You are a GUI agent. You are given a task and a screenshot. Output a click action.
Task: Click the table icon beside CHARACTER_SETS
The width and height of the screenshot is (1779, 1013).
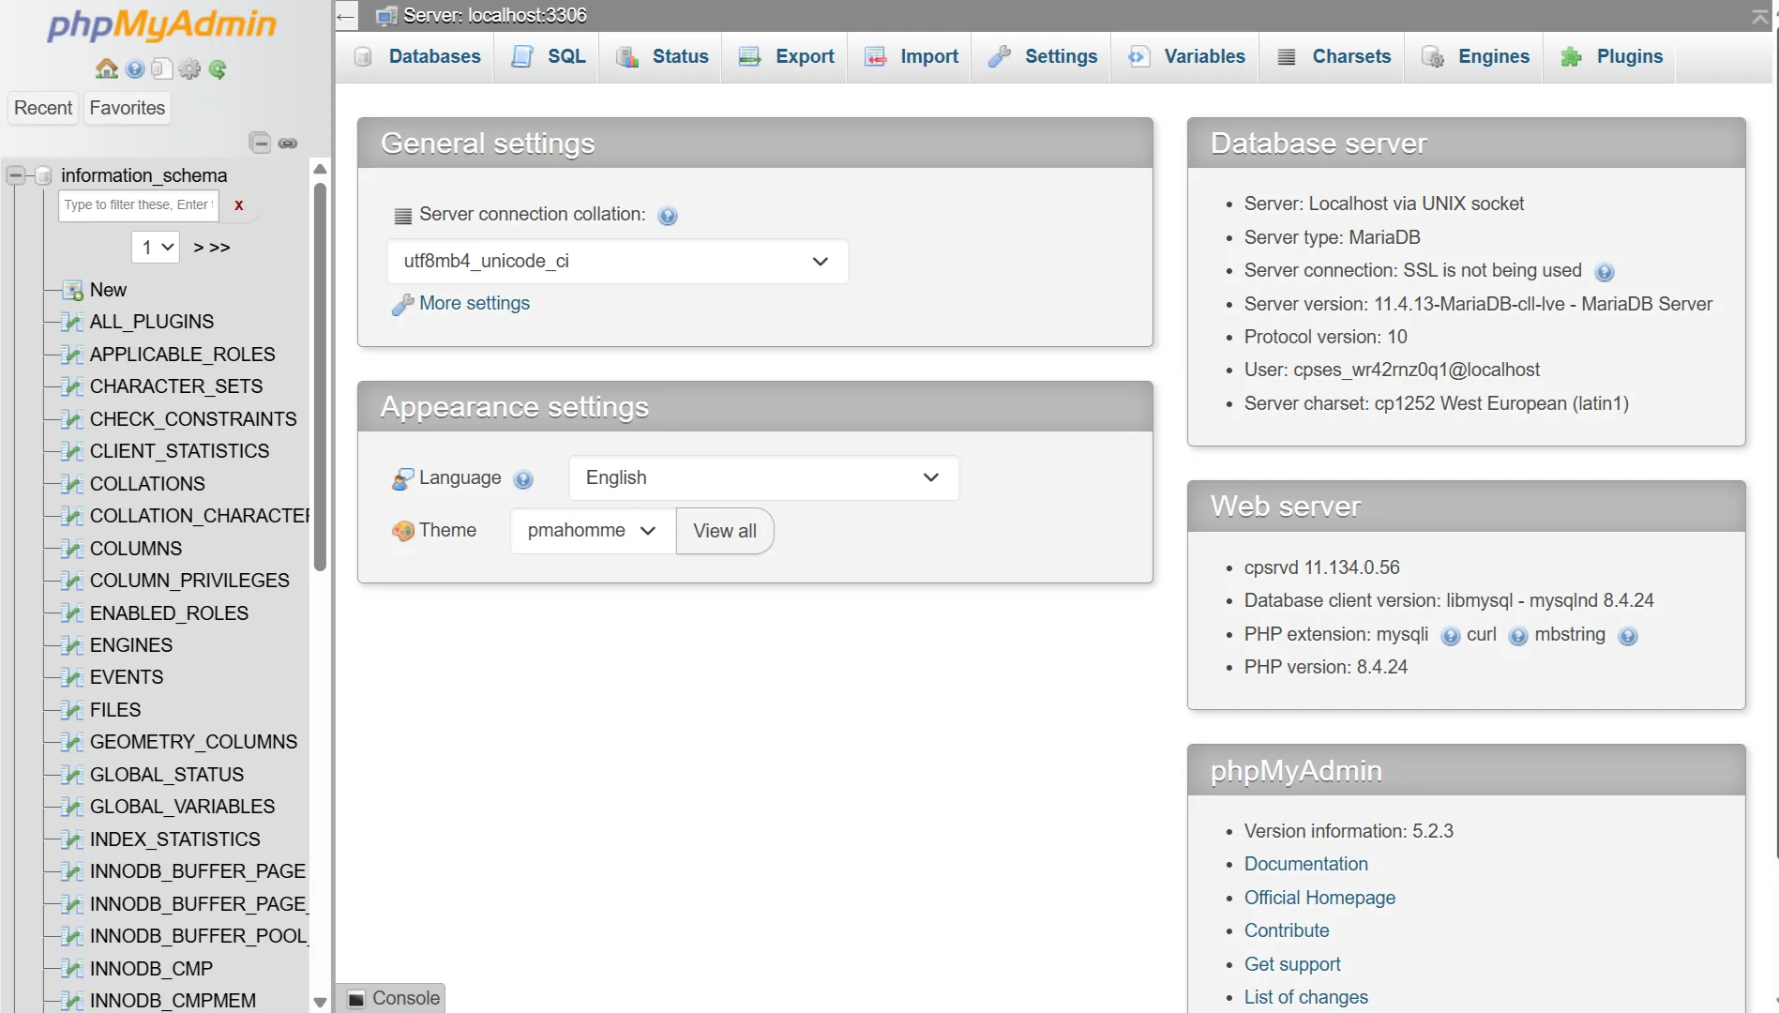(71, 386)
